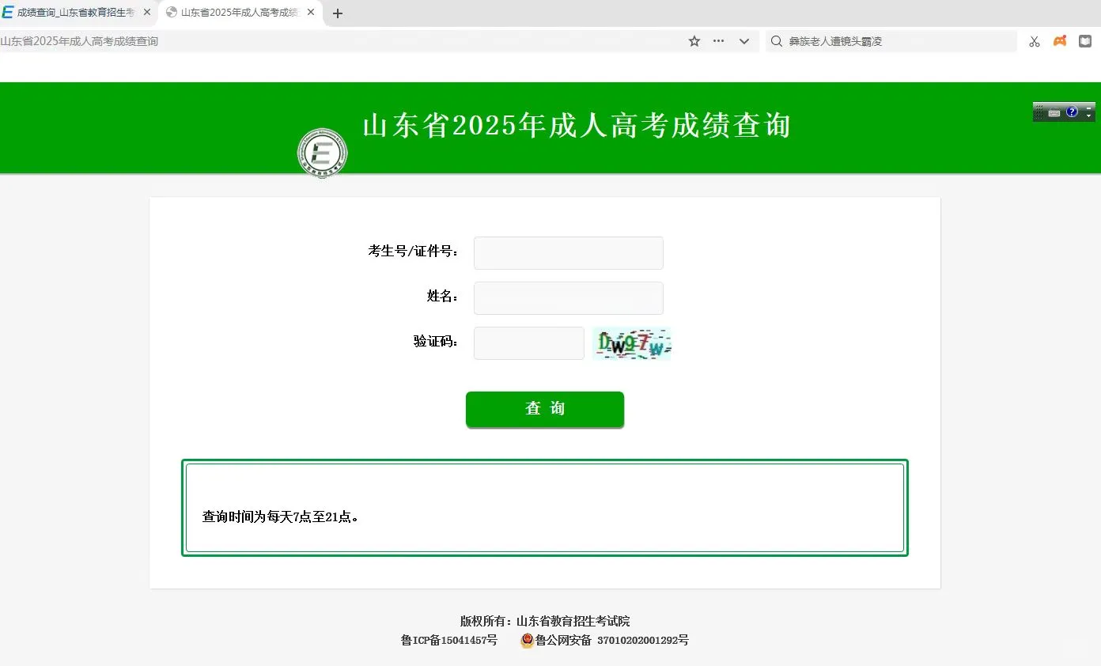Viewport: 1101px width, 666px height.
Task: Click the bookmark star in address bar
Action: coord(694,40)
